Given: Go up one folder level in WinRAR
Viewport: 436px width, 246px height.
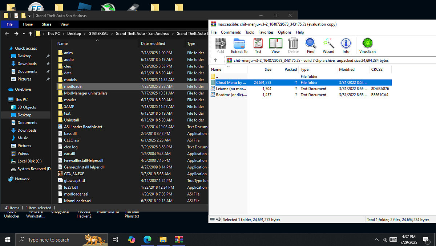Looking at the screenshot, I should [x=215, y=60].
